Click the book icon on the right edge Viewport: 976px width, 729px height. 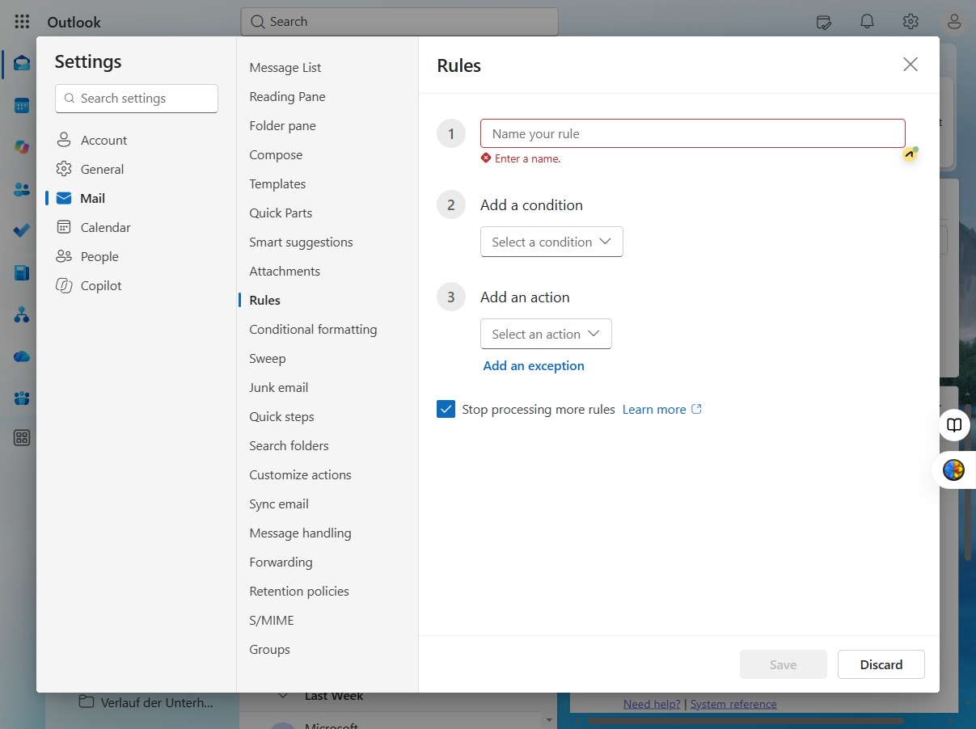coord(955,425)
